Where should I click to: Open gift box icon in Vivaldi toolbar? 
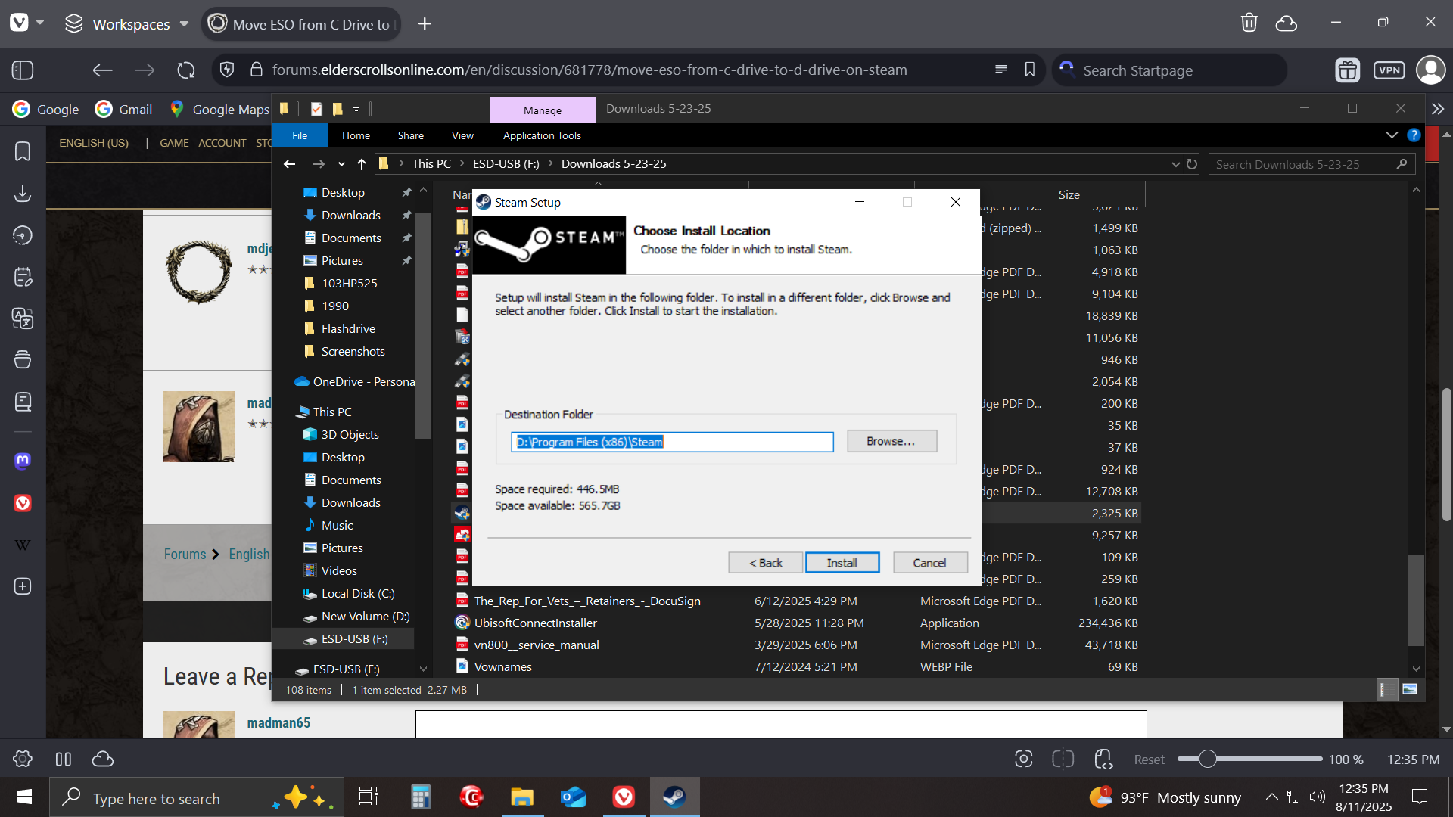point(1348,70)
